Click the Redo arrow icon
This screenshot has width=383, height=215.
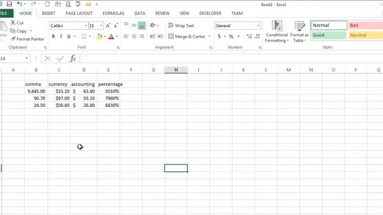tap(34, 4)
